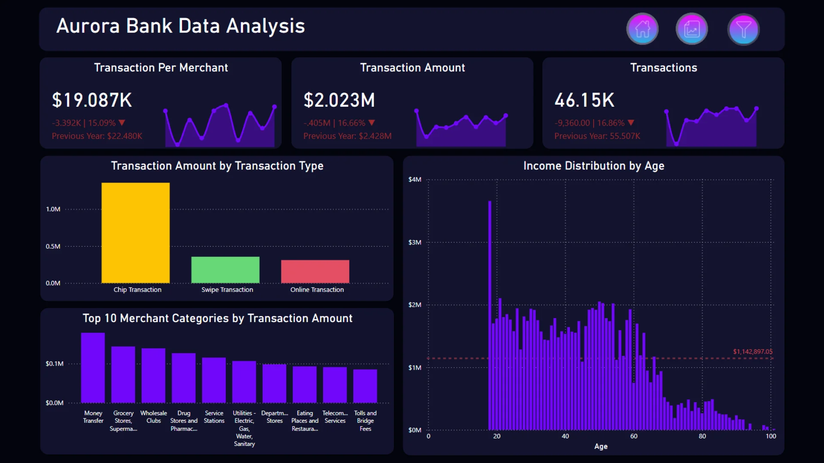This screenshot has width=824, height=463.
Task: Click the Service Stations axis label
Action: pos(214,417)
